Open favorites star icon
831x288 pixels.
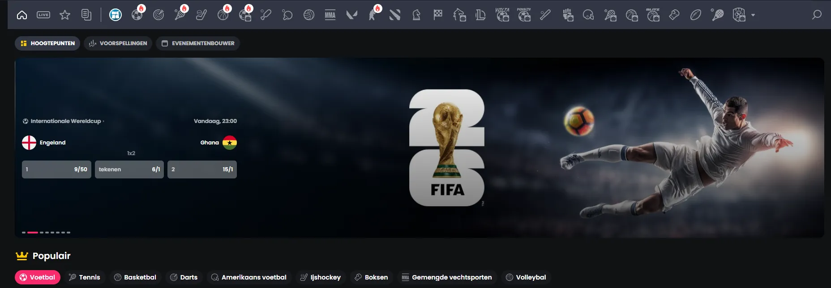point(65,15)
